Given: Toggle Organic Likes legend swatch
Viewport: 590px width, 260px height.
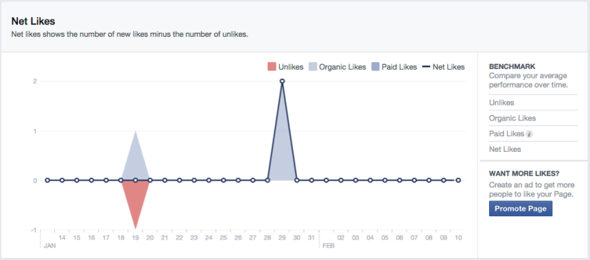Looking at the screenshot, I should pos(312,67).
